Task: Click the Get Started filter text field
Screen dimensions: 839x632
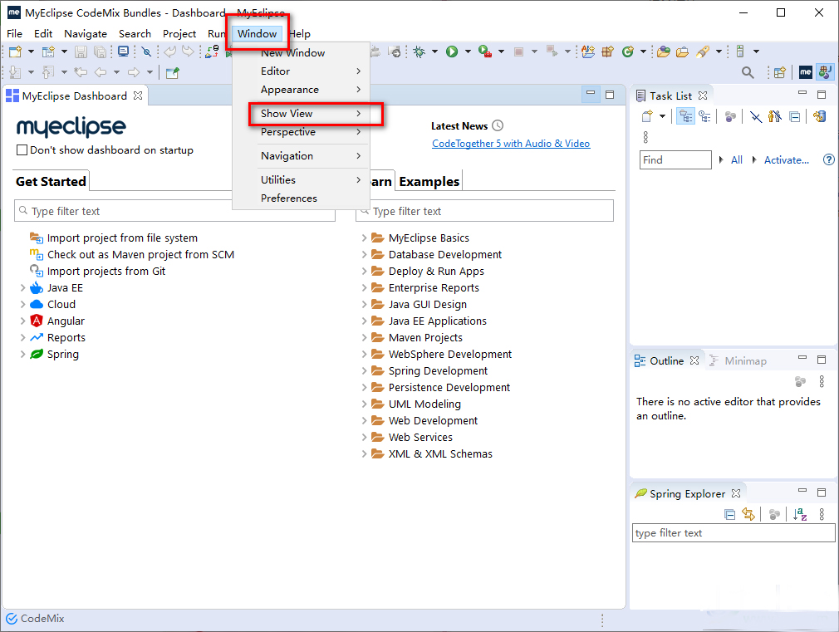Action: (x=175, y=211)
